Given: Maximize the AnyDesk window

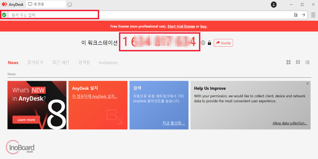Looking at the screenshot, I should click(x=302, y=5).
